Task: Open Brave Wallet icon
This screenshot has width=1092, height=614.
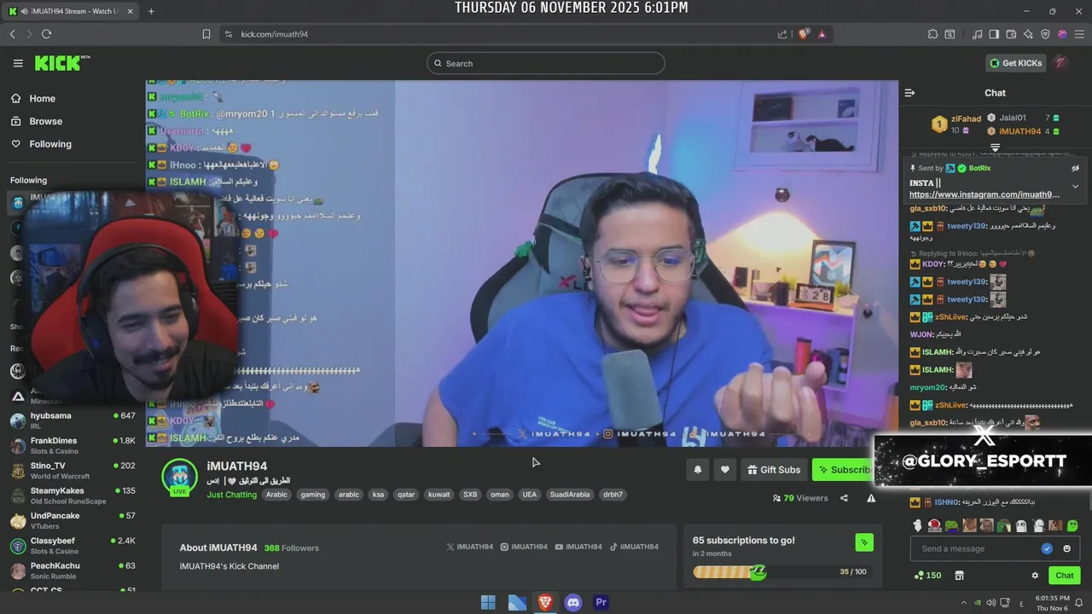Action: [x=1011, y=34]
